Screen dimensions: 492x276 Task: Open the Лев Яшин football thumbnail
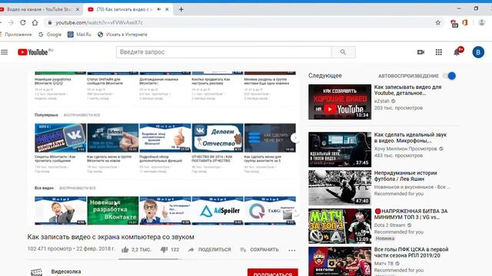[x=340, y=188]
